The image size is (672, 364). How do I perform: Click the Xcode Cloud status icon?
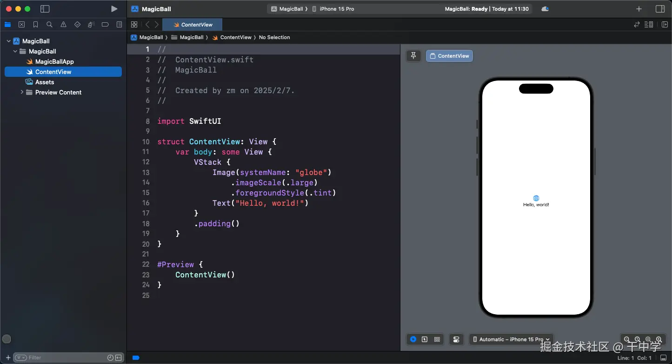coord(545,9)
